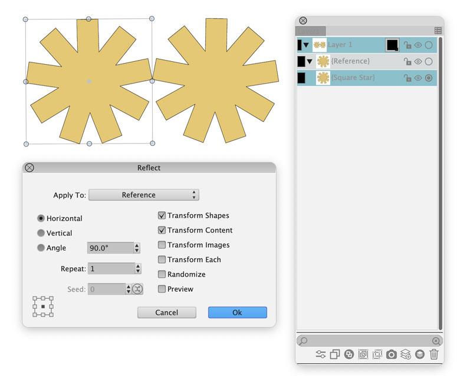Click the Repeat input field
The height and width of the screenshot is (376, 457).
pyautogui.click(x=110, y=268)
